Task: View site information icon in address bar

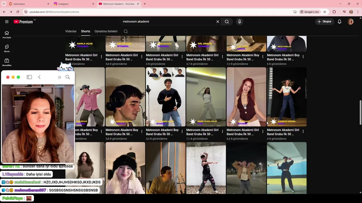Action: [x=26, y=12]
